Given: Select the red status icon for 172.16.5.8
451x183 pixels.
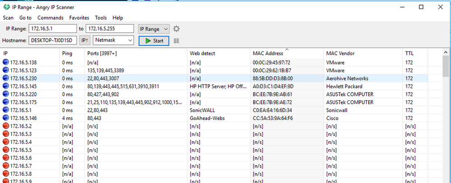Looking at the screenshot, I should (6, 174).
